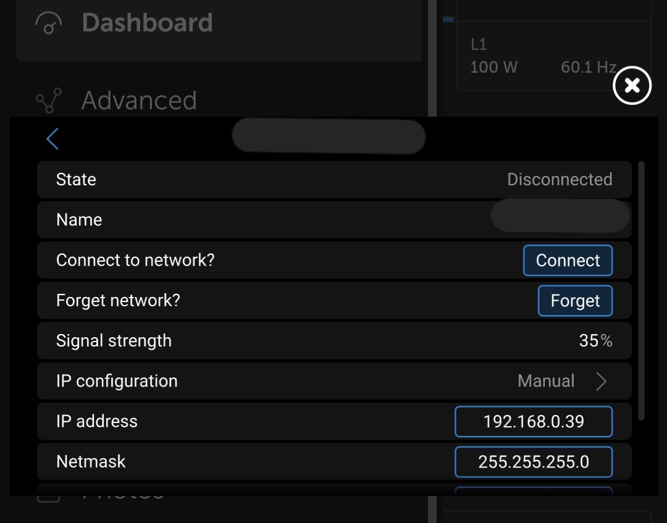Open the Advanced menu entry
This screenshot has height=523, width=667.
click(x=139, y=101)
